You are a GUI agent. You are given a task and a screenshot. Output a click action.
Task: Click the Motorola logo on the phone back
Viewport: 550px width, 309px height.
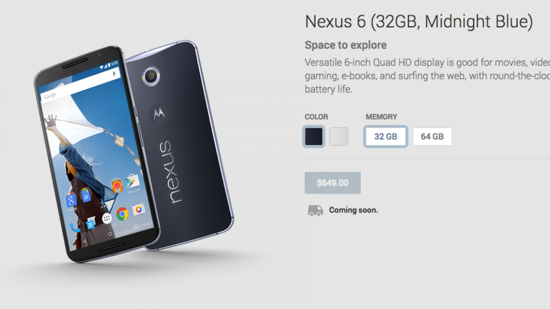[159, 113]
